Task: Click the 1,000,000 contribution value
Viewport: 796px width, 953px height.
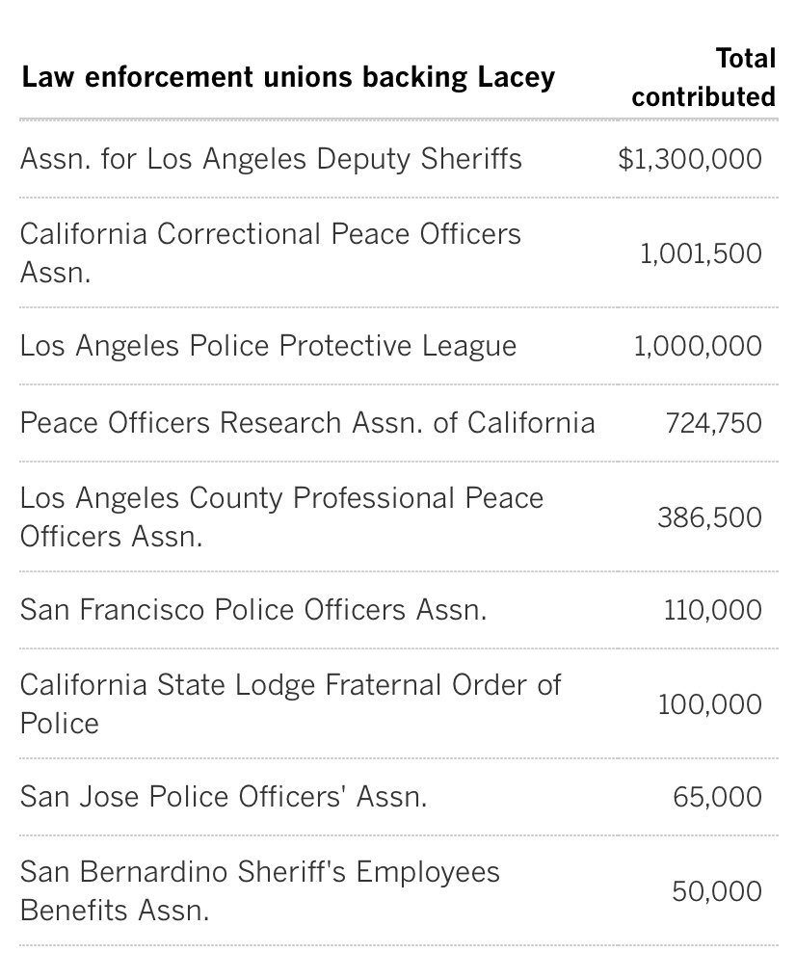Action: coord(698,347)
